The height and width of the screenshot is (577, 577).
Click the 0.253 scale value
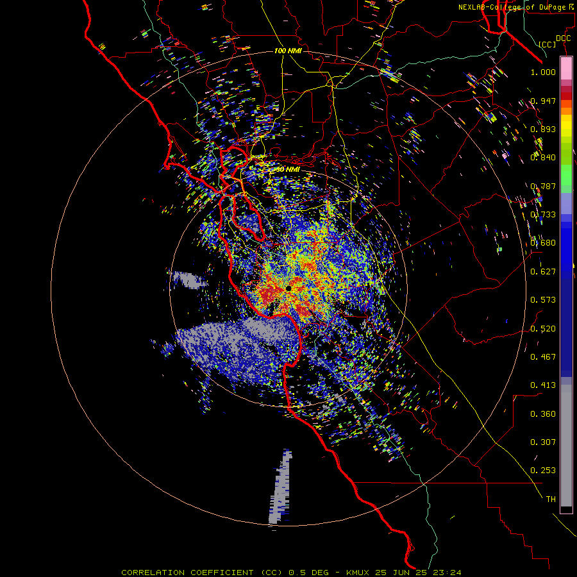tap(543, 471)
